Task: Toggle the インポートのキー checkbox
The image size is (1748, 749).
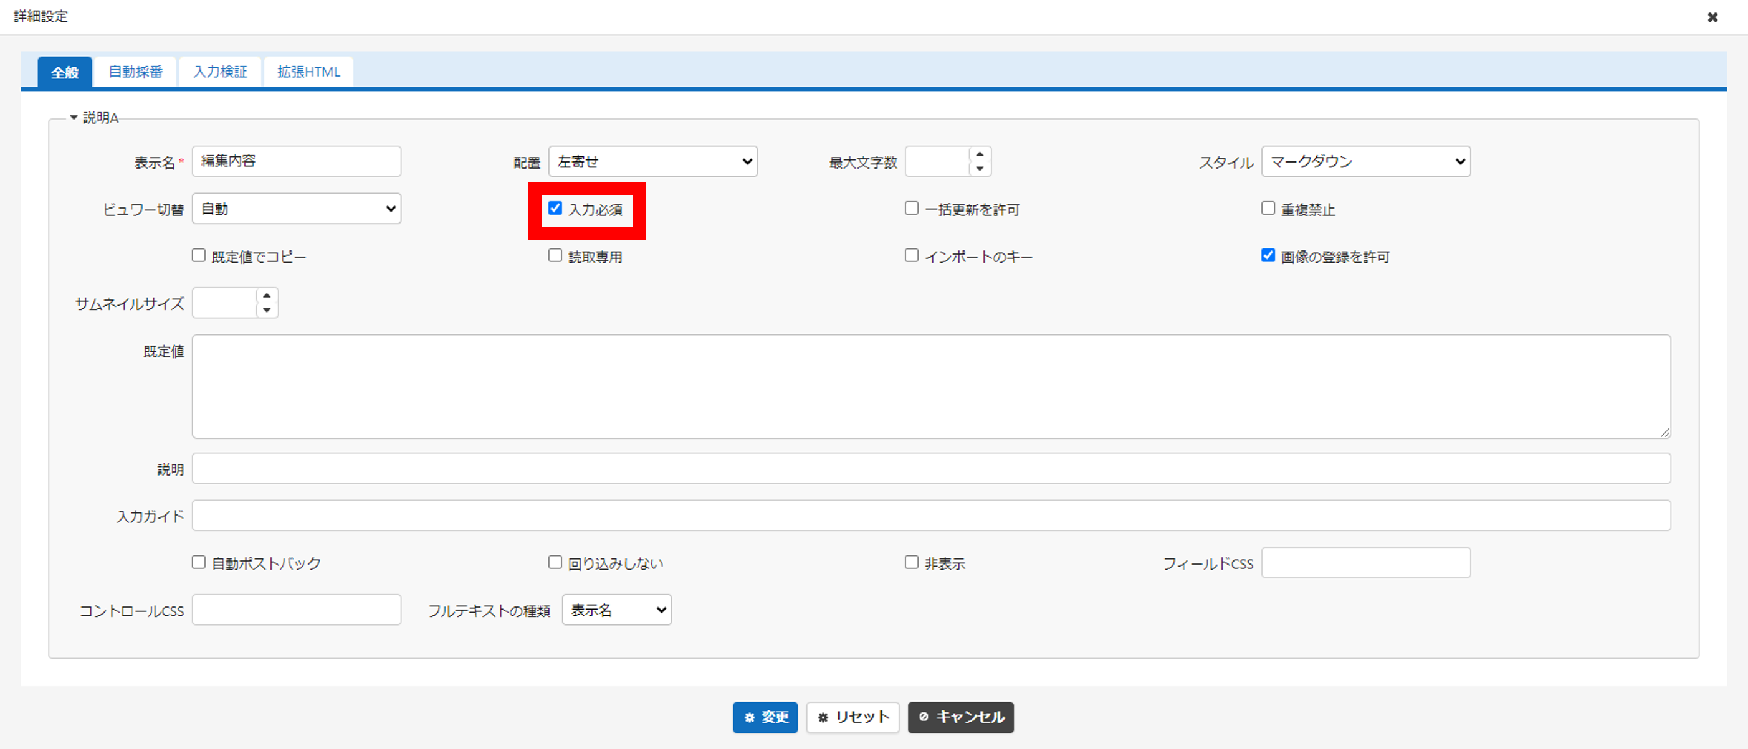Action: point(911,255)
